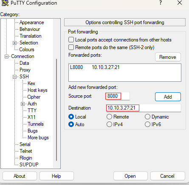Enable local ports accept connections from other hosts

pos(71,40)
